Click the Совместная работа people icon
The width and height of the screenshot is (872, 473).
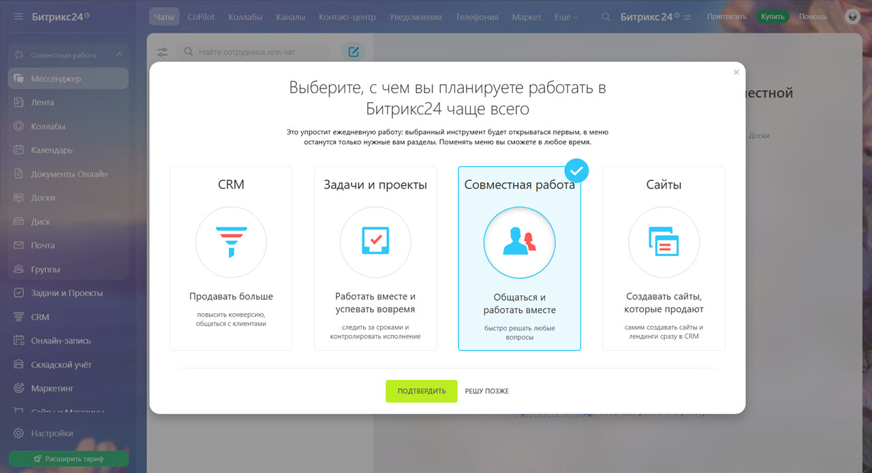(520, 242)
